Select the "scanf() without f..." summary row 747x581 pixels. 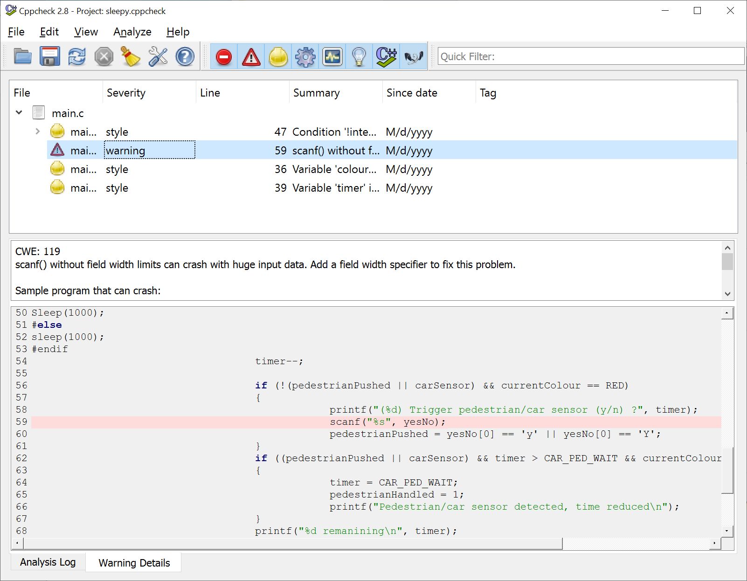point(336,151)
